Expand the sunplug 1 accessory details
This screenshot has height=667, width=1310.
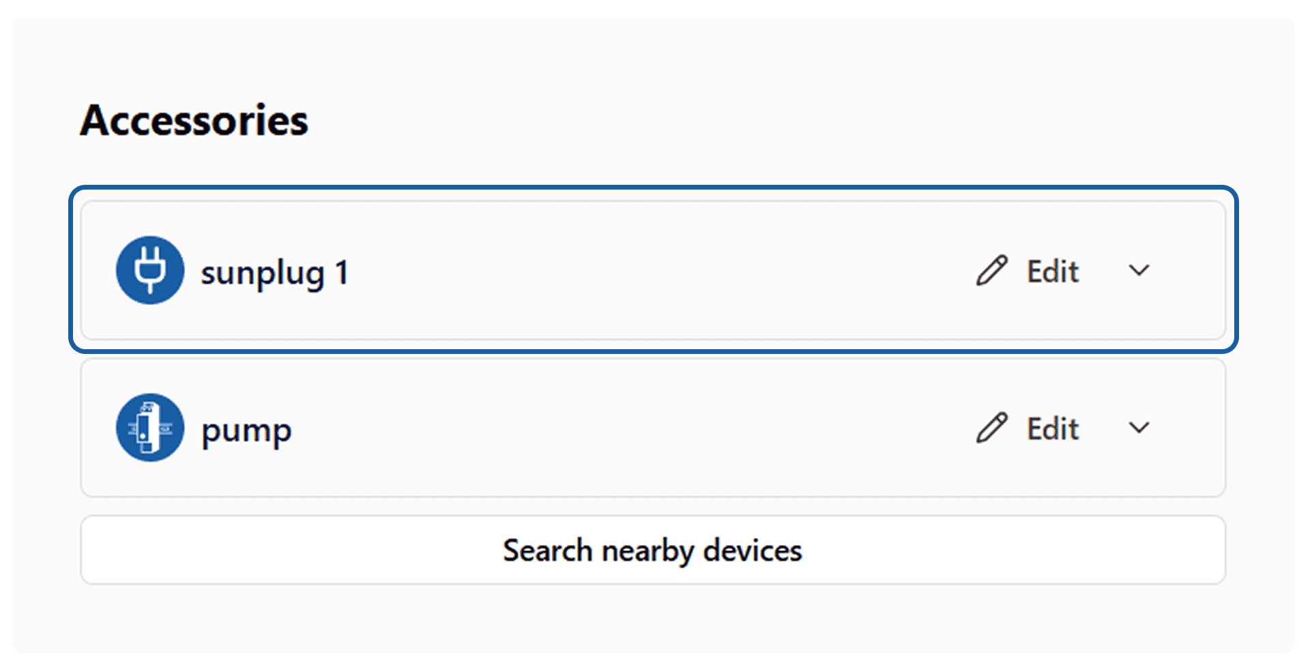pos(1139,271)
